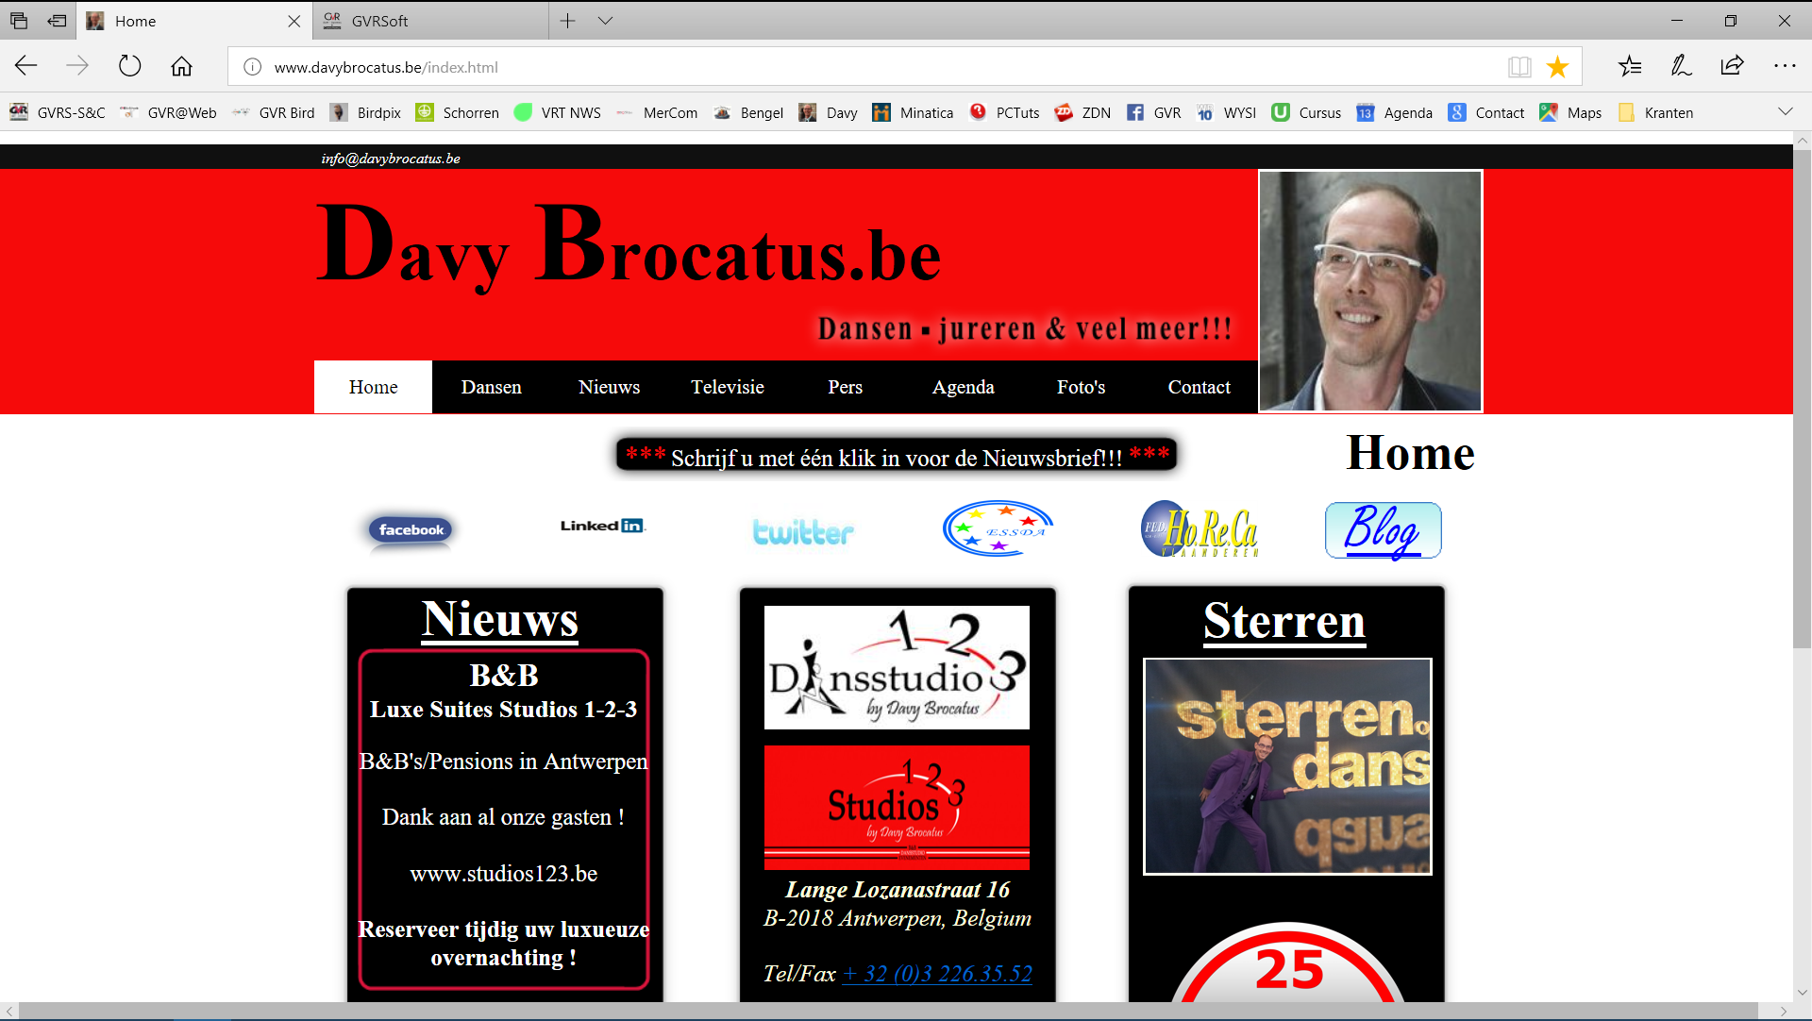The width and height of the screenshot is (1812, 1021).
Task: Close the Home tab
Action: [x=294, y=21]
